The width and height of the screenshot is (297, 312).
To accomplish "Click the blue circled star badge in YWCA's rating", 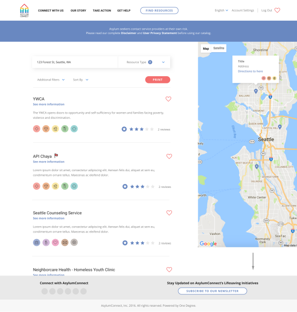I will pyautogui.click(x=124, y=129).
